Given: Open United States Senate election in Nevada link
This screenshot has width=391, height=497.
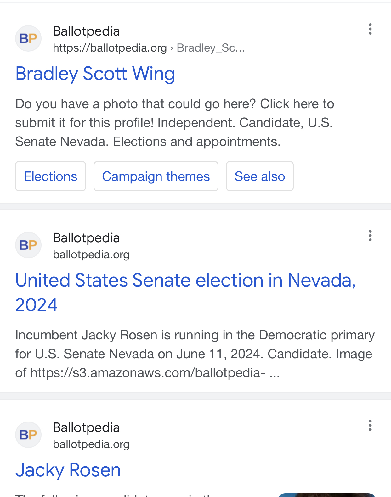Looking at the screenshot, I should pyautogui.click(x=186, y=292).
